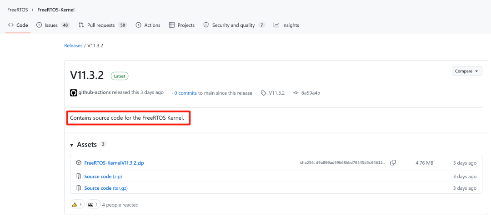Image resolution: width=491 pixels, height=218 pixels.
Task: Click the sha256:d9a800ad99b68bbd hash text
Action: point(343,163)
